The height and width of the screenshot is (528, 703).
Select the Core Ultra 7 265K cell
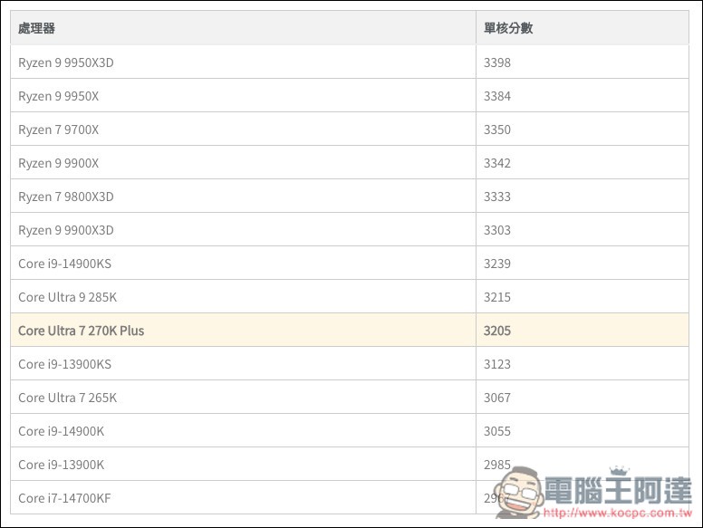67,398
